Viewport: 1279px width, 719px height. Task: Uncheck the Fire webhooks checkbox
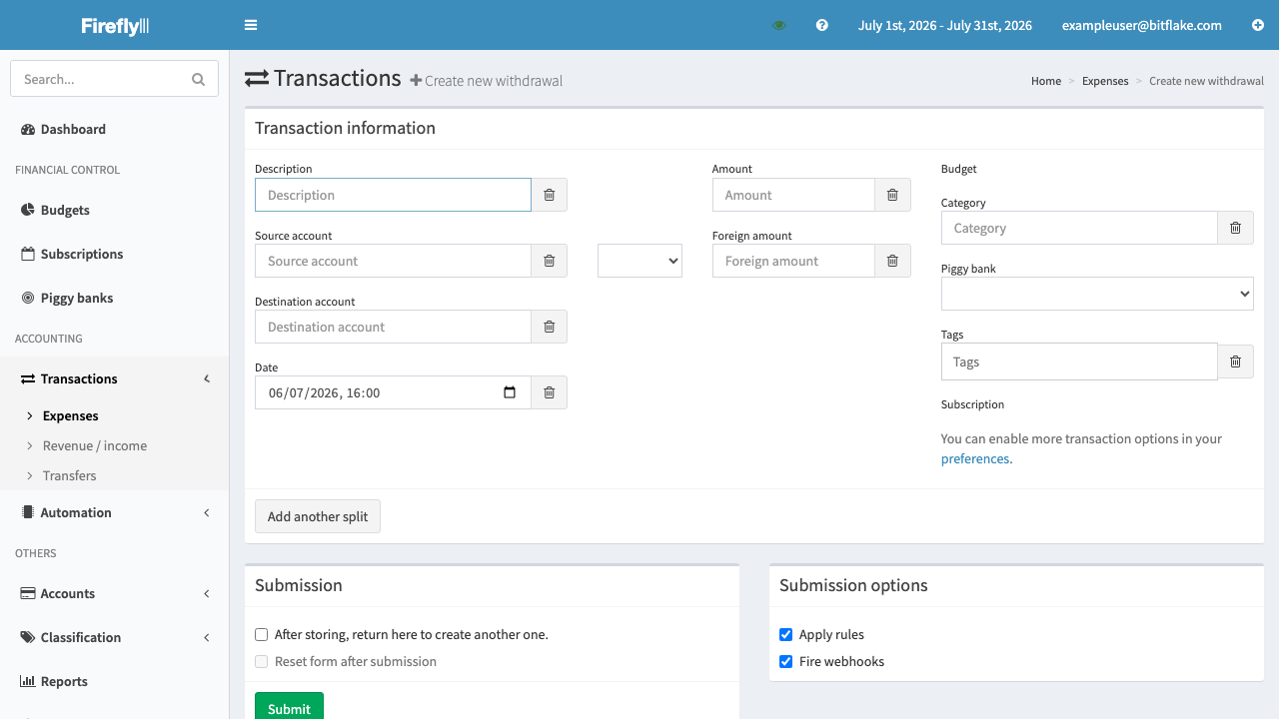tap(786, 661)
